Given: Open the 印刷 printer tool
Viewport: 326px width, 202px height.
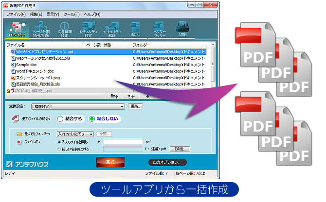Looking at the screenshot, I should 183,29.
